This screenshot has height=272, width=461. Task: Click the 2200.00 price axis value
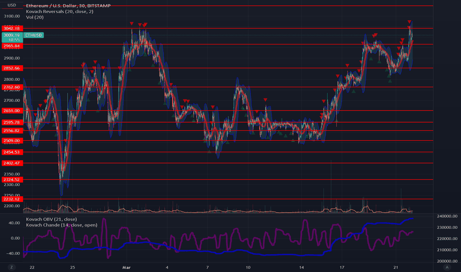[12, 206]
